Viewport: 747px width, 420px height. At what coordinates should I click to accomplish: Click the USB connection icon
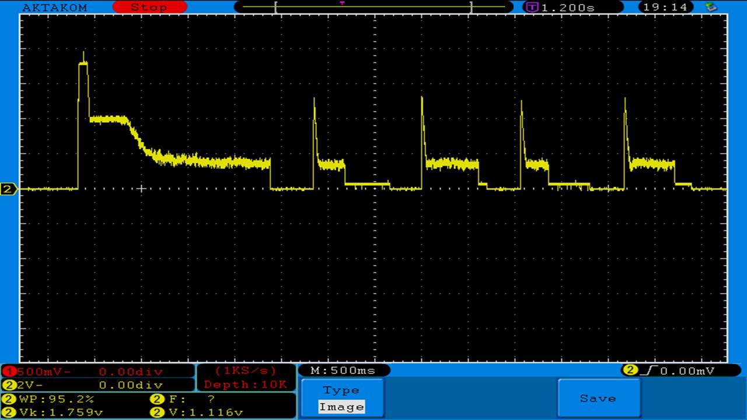pos(711,7)
